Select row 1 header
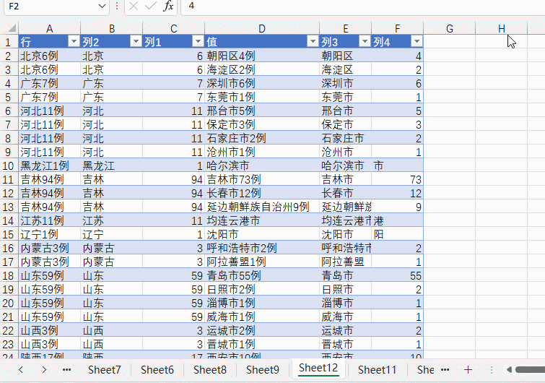 pos(8,42)
